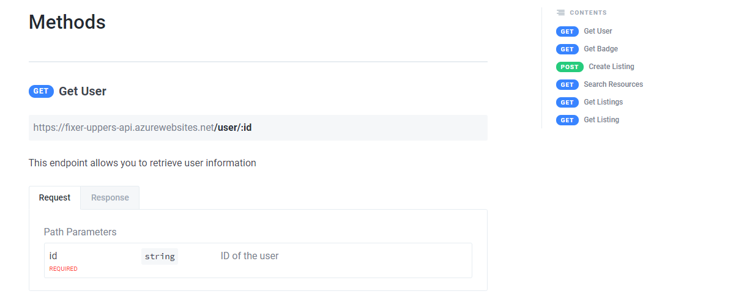Click the string type label
736x302 pixels.
tap(160, 257)
